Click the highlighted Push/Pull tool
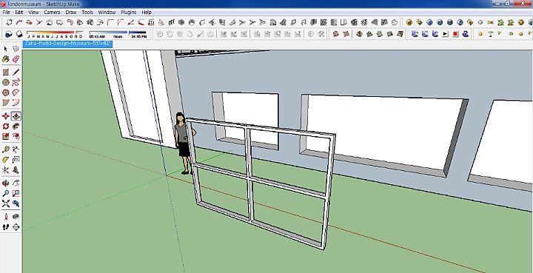The image size is (533, 273). [16, 116]
